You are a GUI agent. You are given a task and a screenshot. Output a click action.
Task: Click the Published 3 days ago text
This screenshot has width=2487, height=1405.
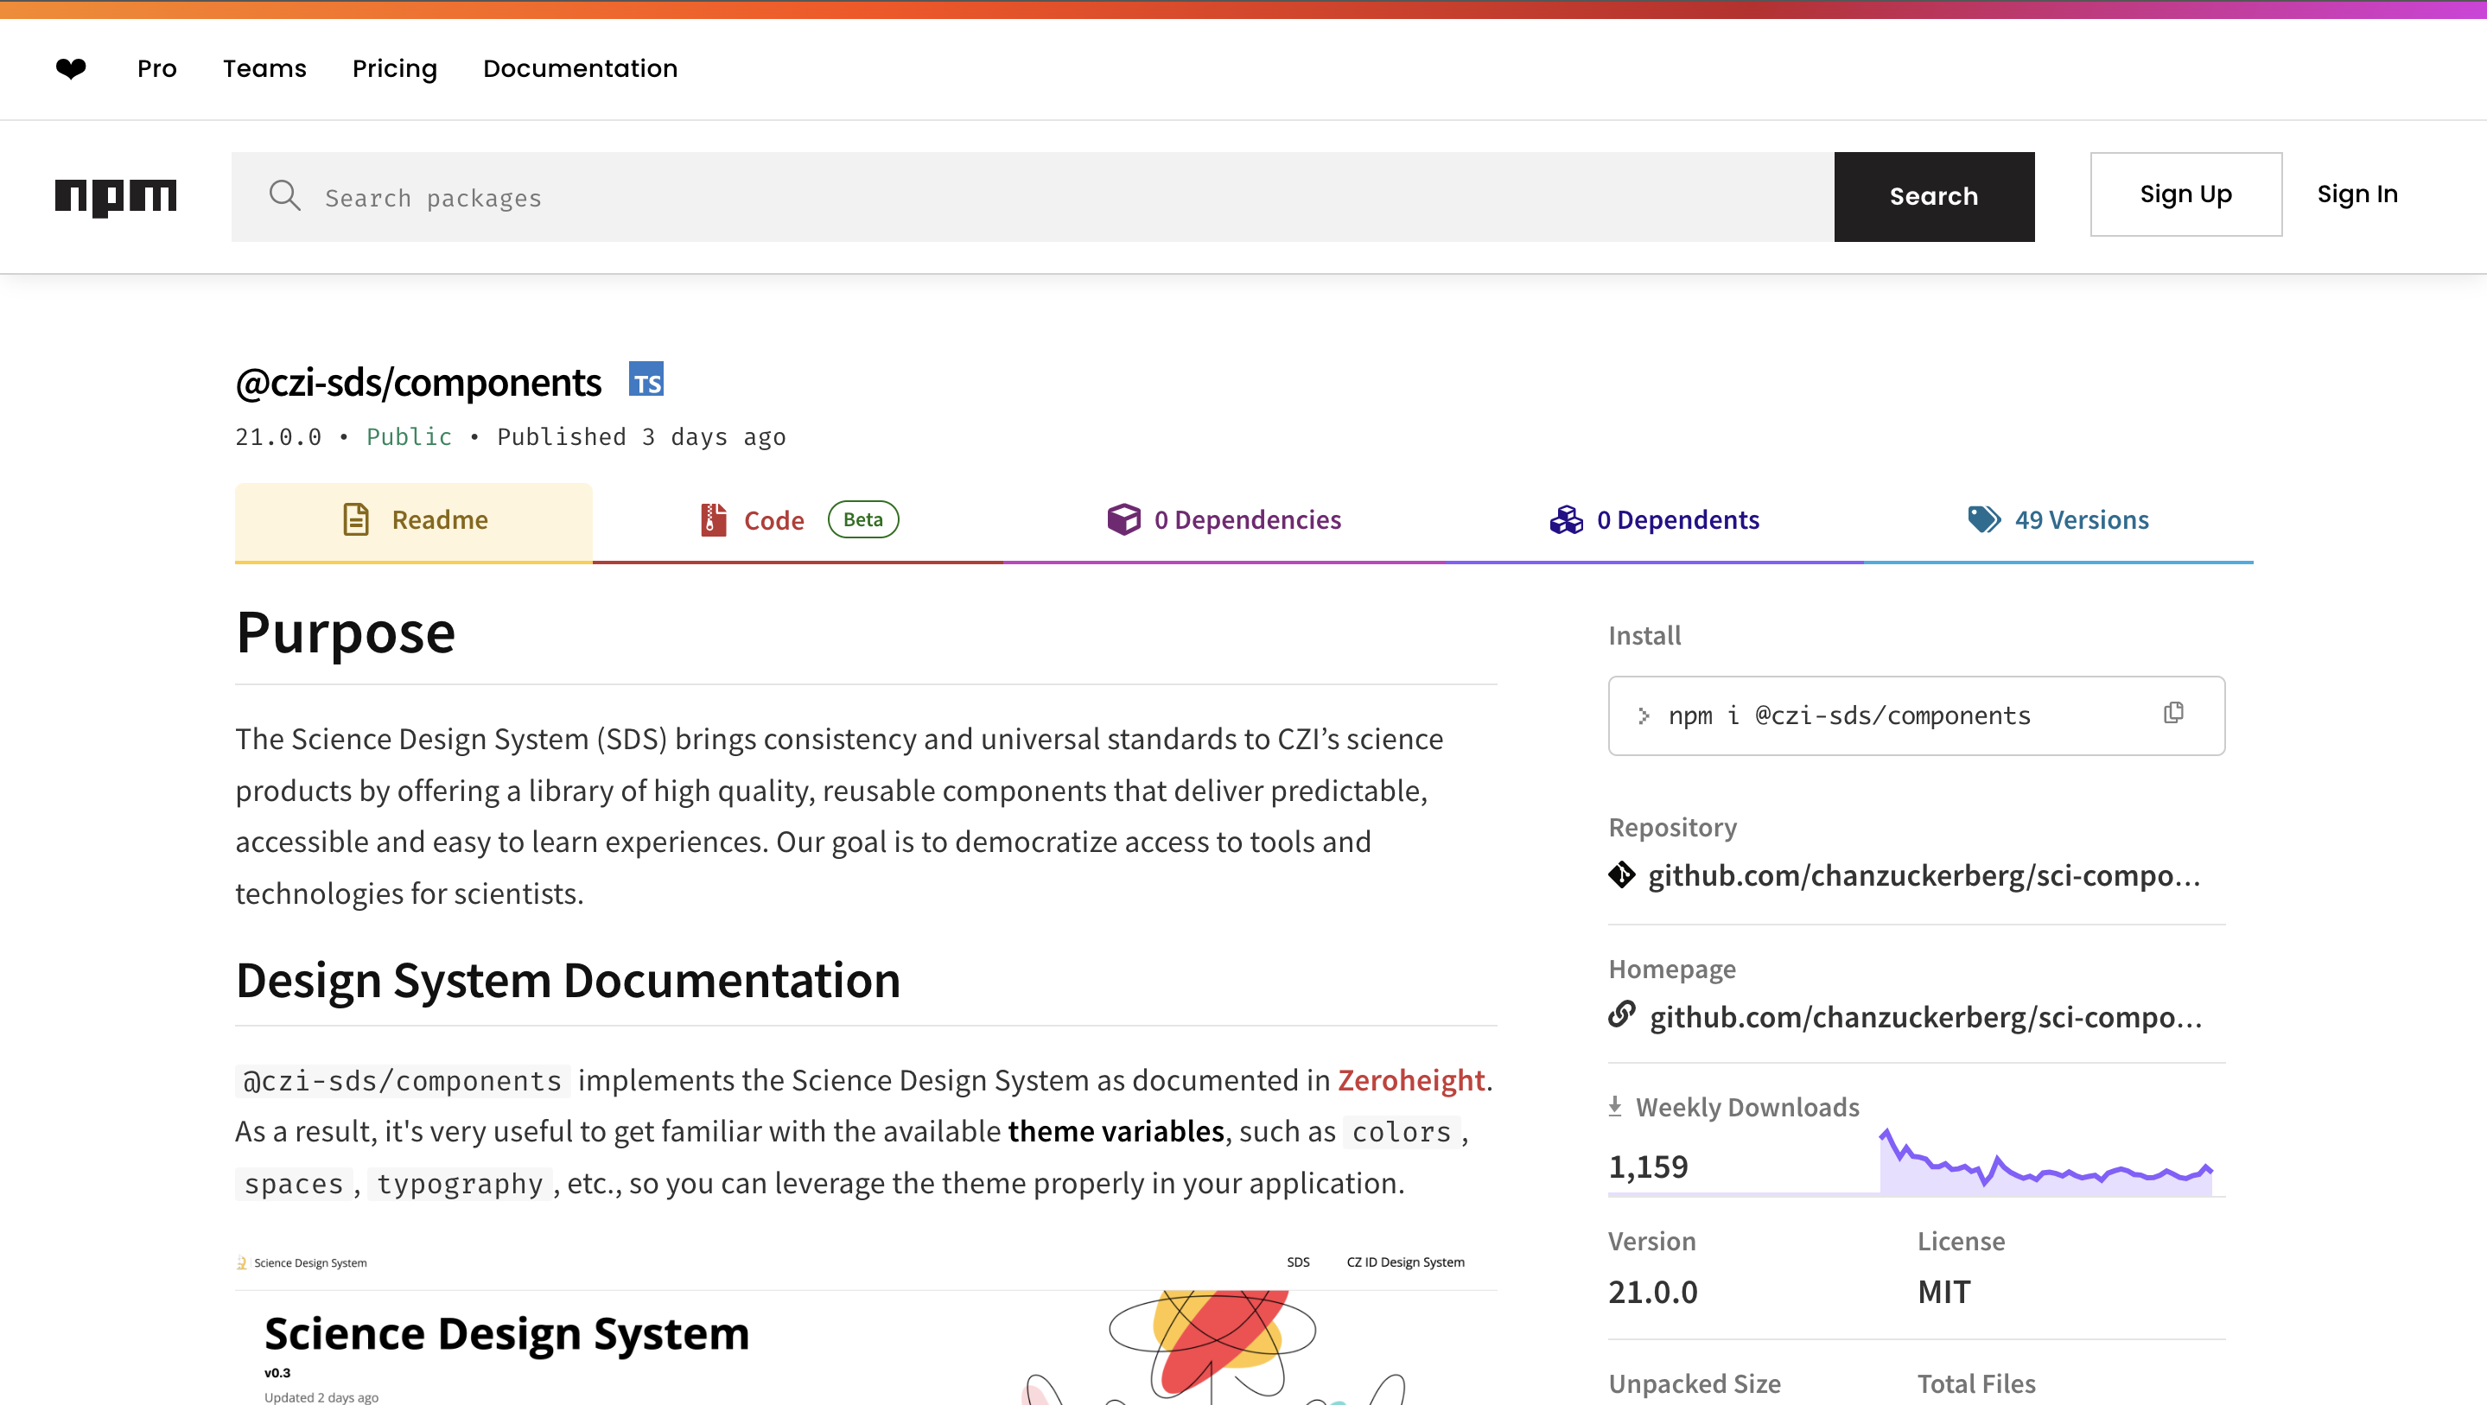coord(641,436)
